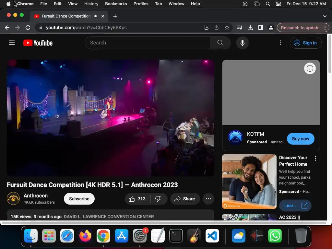Expand the video description box

tap(110, 215)
